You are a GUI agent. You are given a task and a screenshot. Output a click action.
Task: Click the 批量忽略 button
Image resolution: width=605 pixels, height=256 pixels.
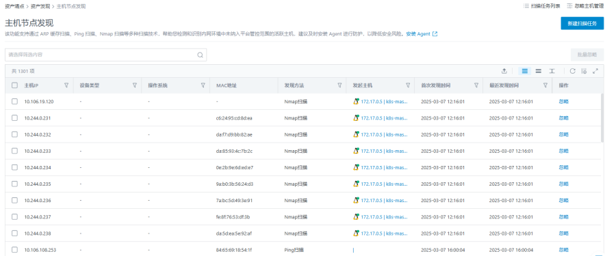(587, 55)
